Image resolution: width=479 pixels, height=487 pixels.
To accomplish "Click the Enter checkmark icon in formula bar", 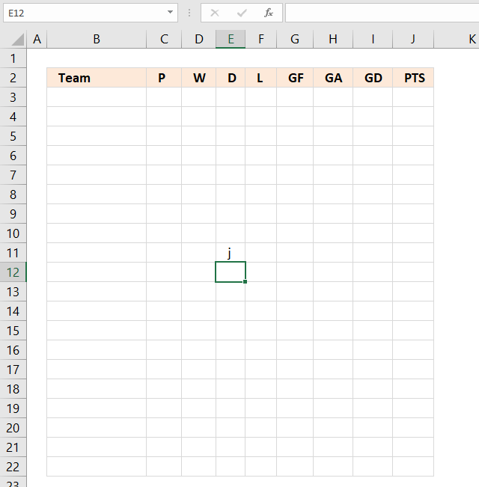I will [x=242, y=13].
